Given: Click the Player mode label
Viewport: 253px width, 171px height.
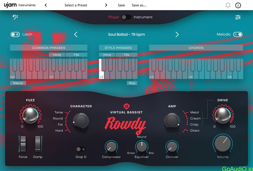Looking at the screenshot, I should pyautogui.click(x=114, y=17).
